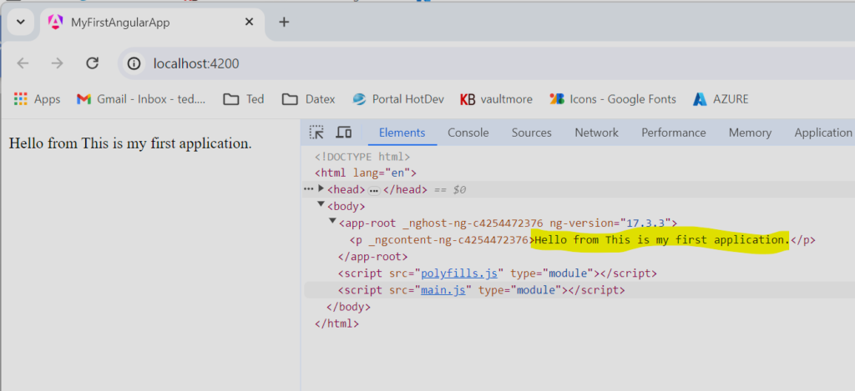Toggle the device toolbar icon

pyautogui.click(x=343, y=133)
